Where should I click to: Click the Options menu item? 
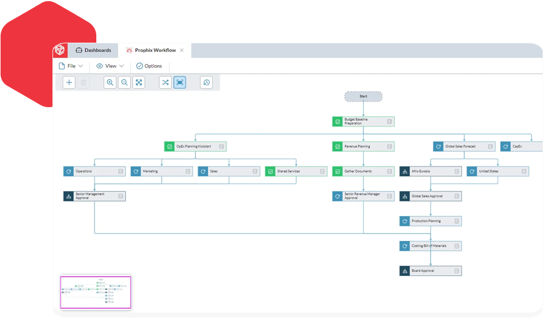149,66
